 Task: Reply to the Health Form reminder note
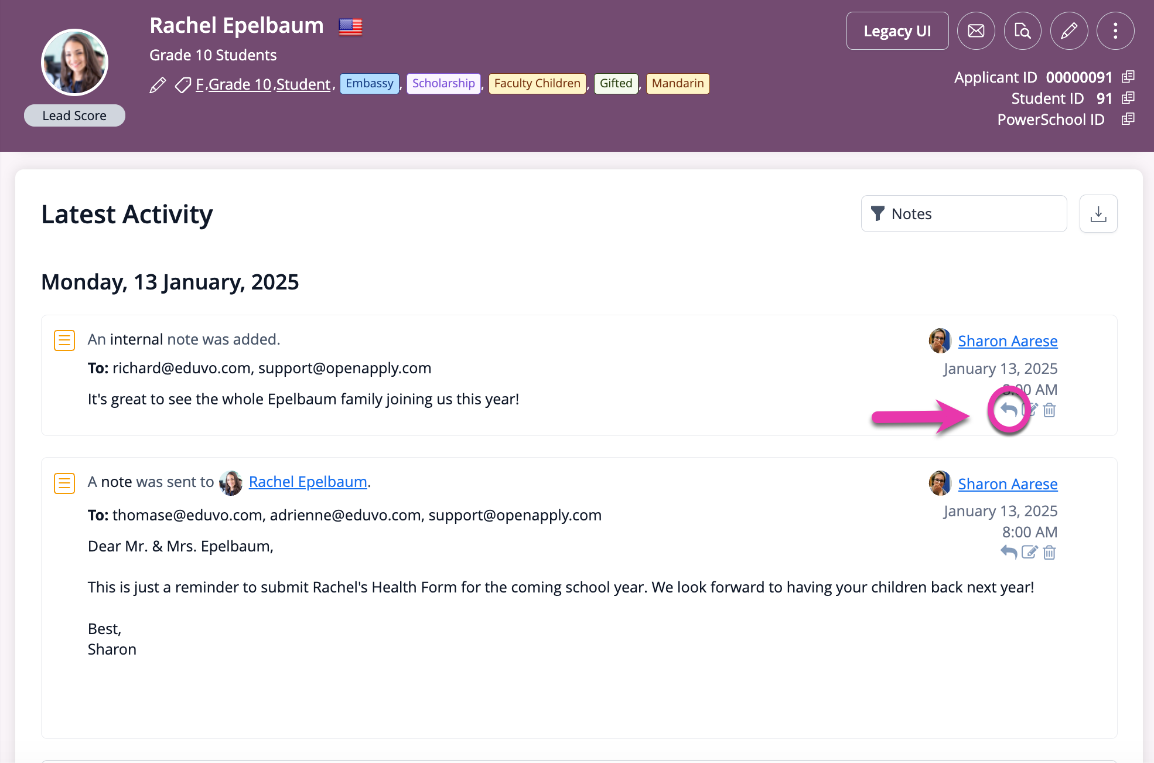1009,552
